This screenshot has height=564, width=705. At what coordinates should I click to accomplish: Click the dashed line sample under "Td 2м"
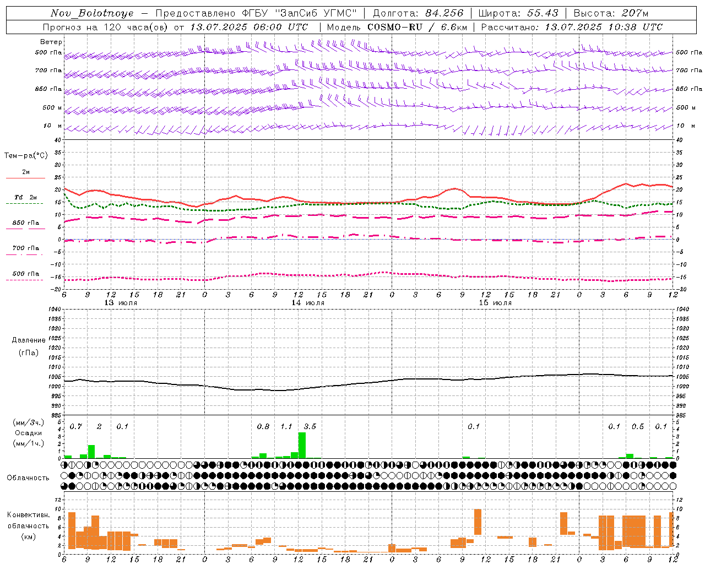click(24, 203)
